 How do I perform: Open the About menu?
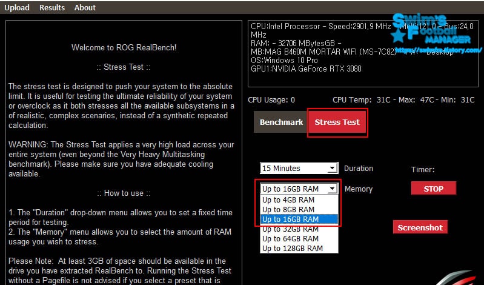85,7
